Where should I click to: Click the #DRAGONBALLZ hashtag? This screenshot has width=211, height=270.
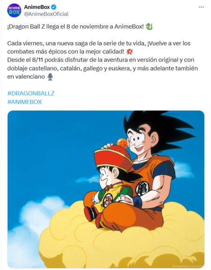point(31,93)
